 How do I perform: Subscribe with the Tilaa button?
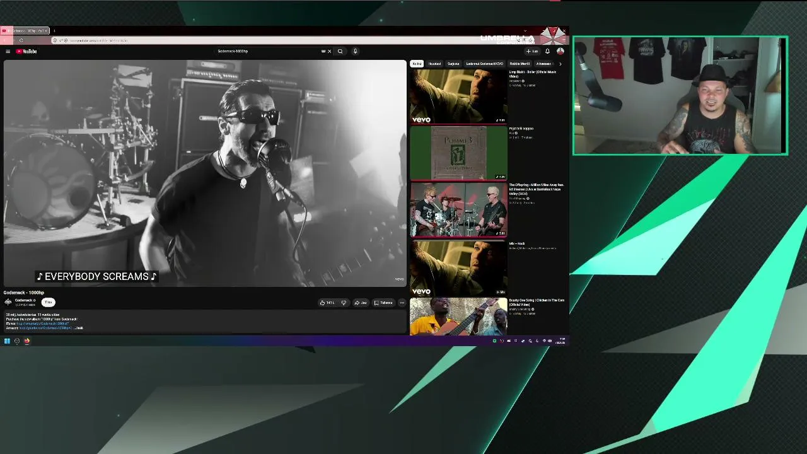[48, 302]
